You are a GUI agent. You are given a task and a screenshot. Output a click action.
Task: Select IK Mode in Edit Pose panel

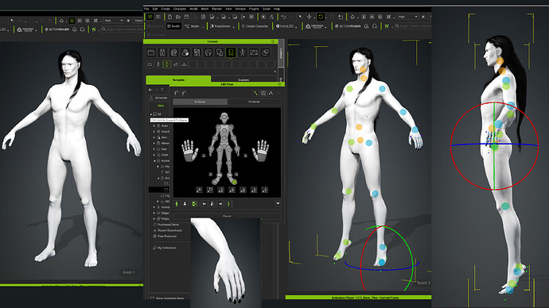[x=200, y=102]
